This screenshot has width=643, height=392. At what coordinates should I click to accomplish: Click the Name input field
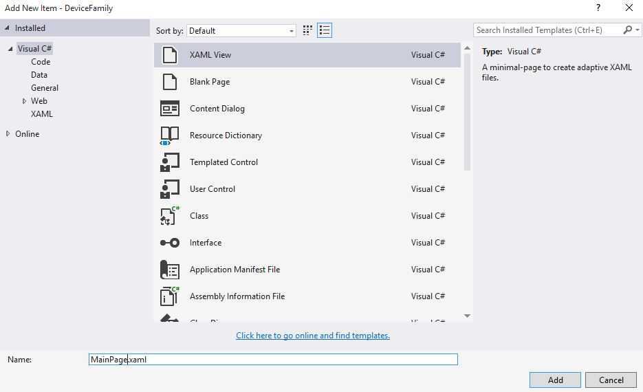click(x=273, y=360)
